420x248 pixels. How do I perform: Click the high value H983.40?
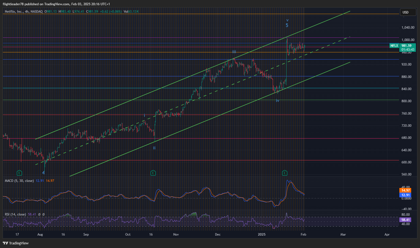point(65,12)
